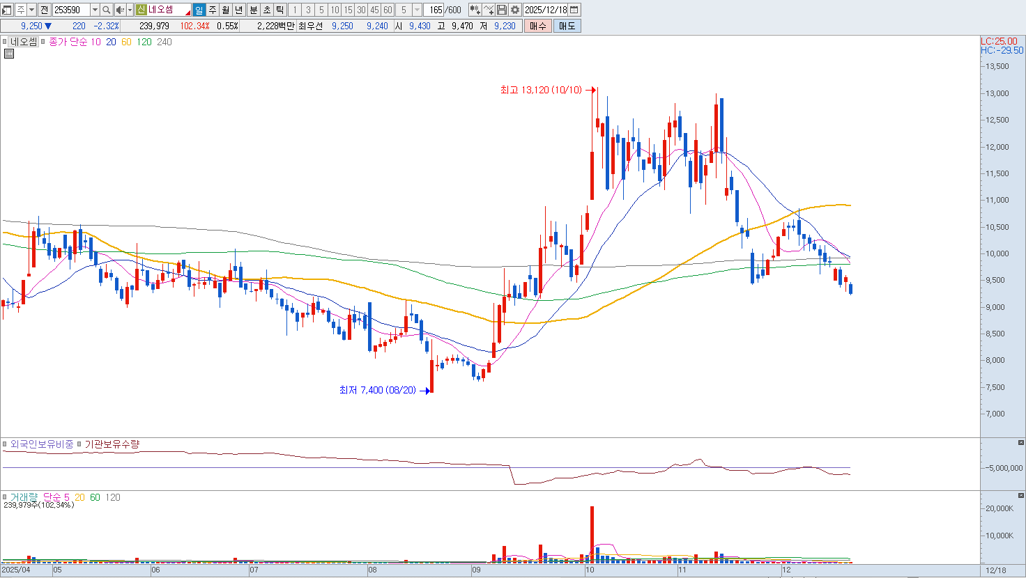Open chart settings gear icon
Screen dimensions: 1026x578
[x=515, y=10]
